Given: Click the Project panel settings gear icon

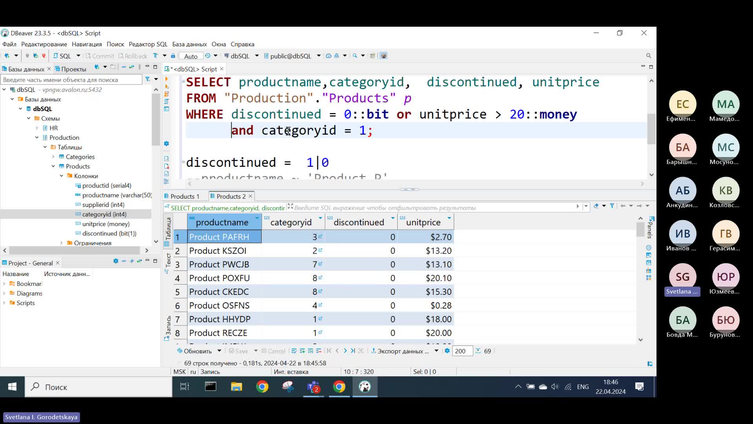Looking at the screenshot, I should click(116, 261).
